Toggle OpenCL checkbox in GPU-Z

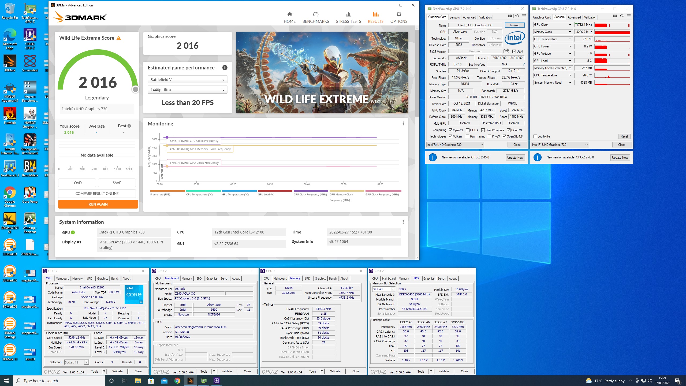[x=451, y=130]
